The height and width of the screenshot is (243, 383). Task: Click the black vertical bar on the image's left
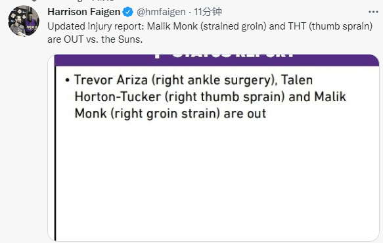(x=55, y=154)
